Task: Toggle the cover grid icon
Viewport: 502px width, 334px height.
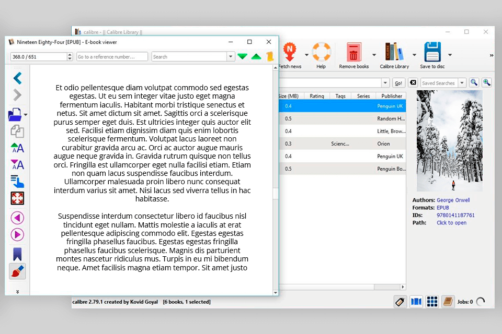Action: pyautogui.click(x=432, y=302)
